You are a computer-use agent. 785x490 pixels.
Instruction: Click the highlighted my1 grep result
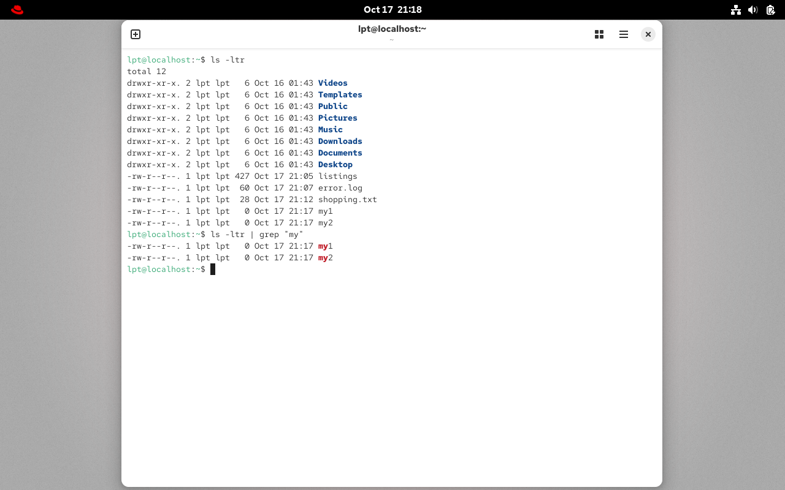(x=325, y=246)
